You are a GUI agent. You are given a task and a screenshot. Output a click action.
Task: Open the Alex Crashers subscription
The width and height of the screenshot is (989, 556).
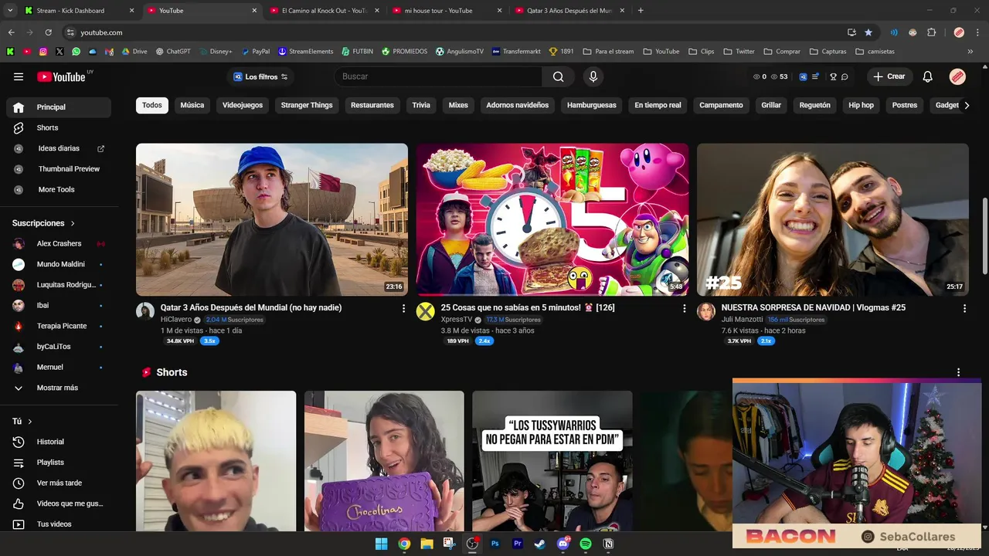point(59,243)
